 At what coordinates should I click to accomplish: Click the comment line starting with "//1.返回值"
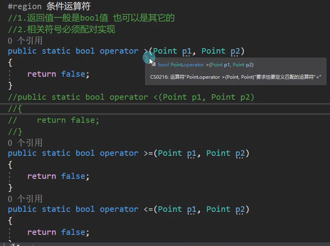pyautogui.click(x=91, y=18)
